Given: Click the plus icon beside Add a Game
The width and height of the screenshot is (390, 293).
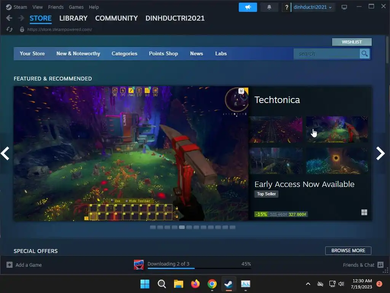Looking at the screenshot, I should coord(10,265).
